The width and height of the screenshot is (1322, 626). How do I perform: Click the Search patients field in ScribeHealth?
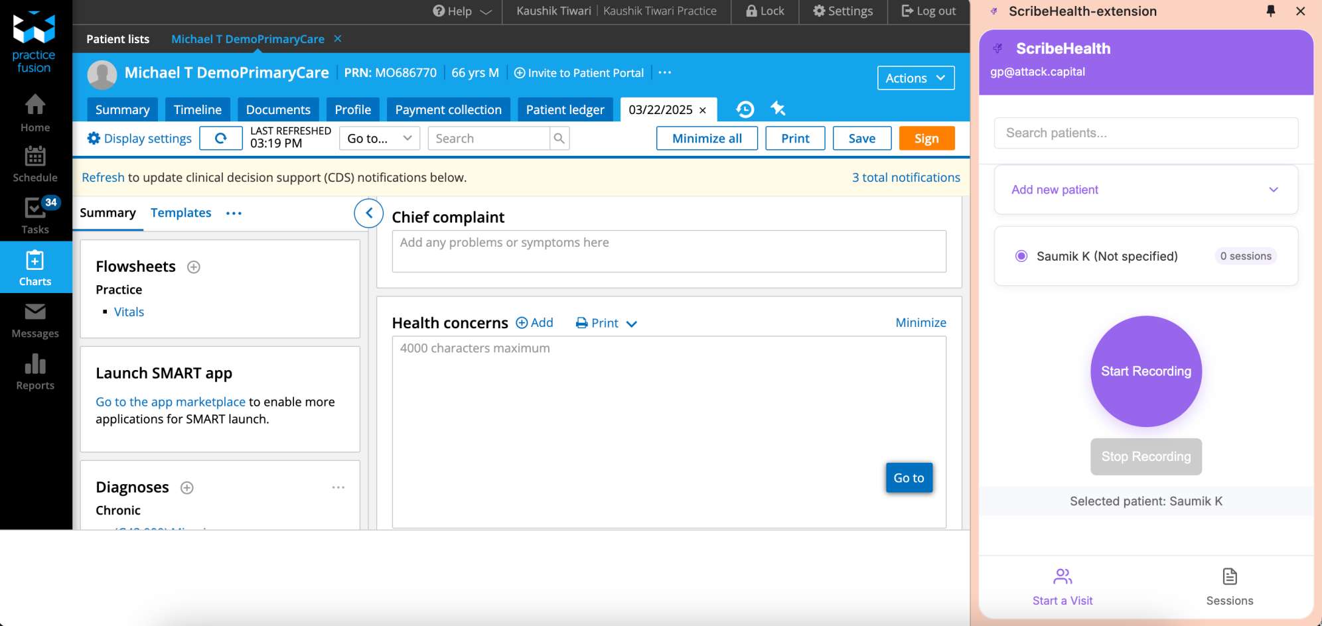[1146, 133]
